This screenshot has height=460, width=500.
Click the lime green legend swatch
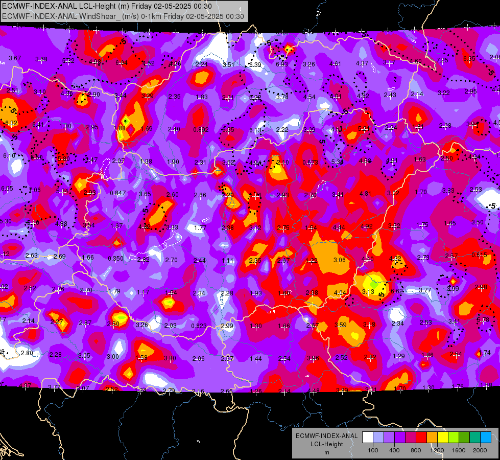(x=454, y=438)
